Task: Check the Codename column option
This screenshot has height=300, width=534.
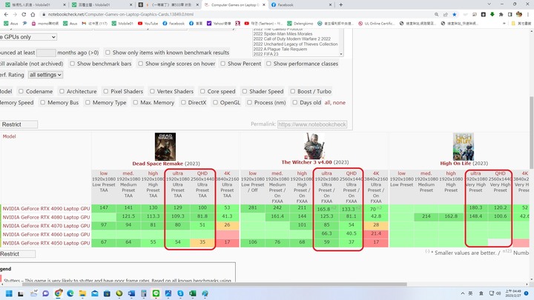Action: pos(21,91)
